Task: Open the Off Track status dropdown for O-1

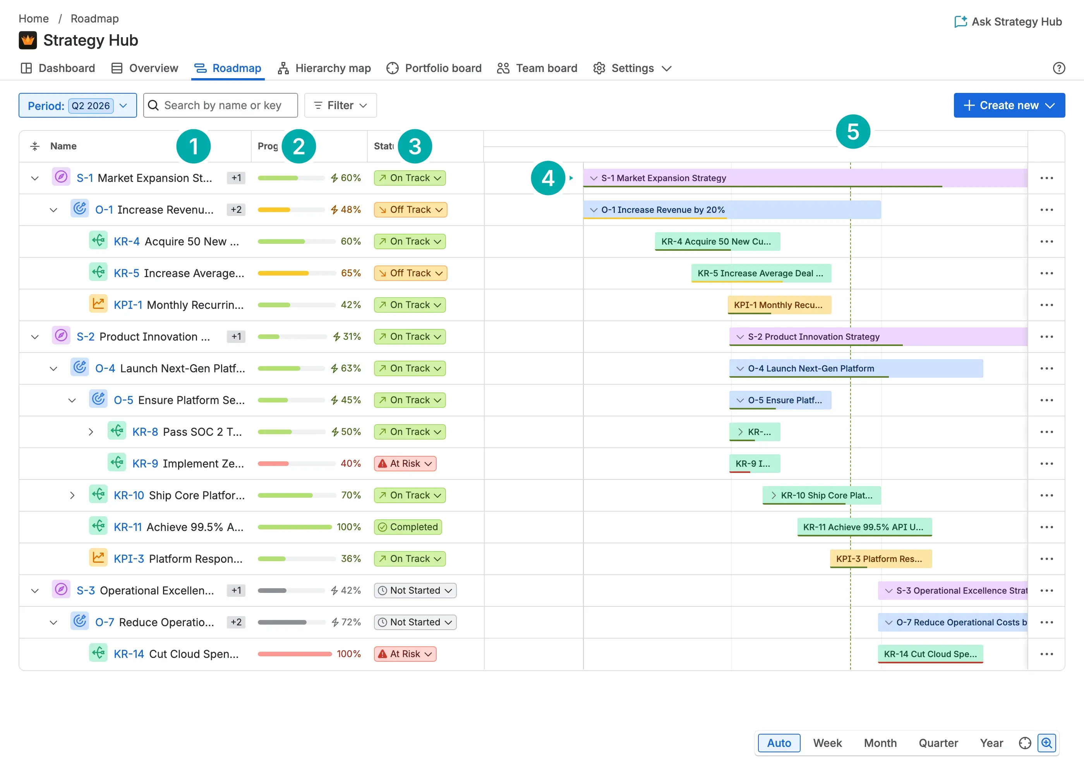Action: (x=410, y=210)
